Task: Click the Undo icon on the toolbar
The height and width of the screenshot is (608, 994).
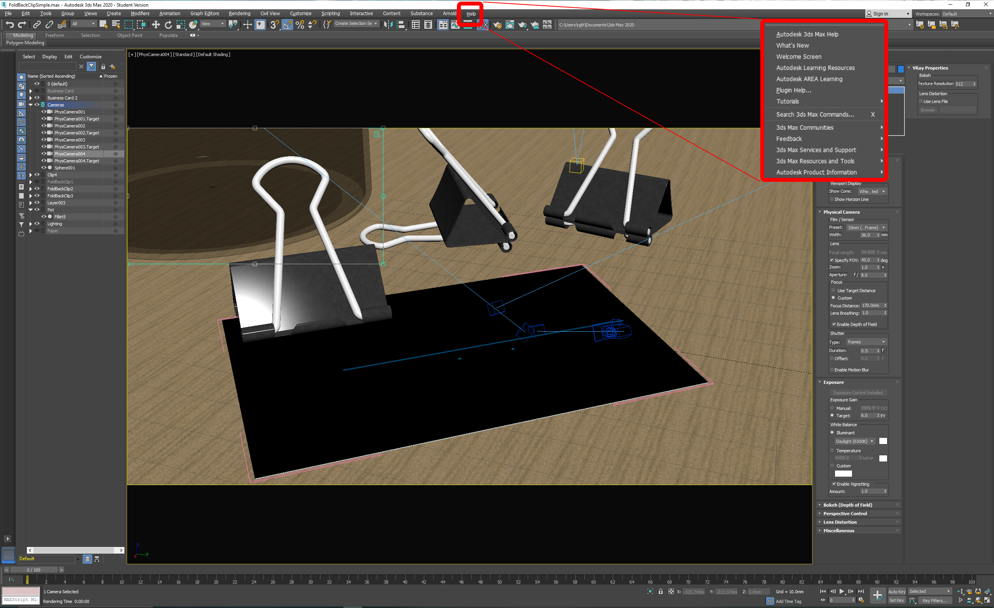Action: [10, 24]
